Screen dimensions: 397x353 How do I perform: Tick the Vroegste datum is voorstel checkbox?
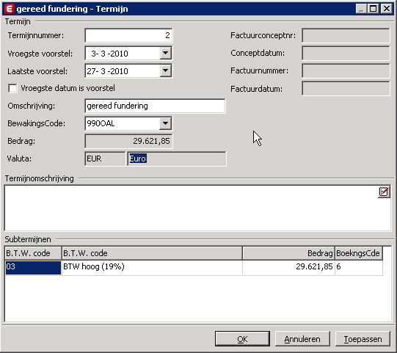click(12, 88)
